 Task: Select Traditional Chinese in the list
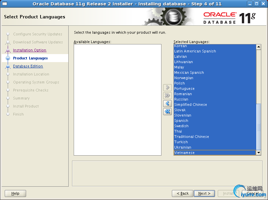coord(215,137)
